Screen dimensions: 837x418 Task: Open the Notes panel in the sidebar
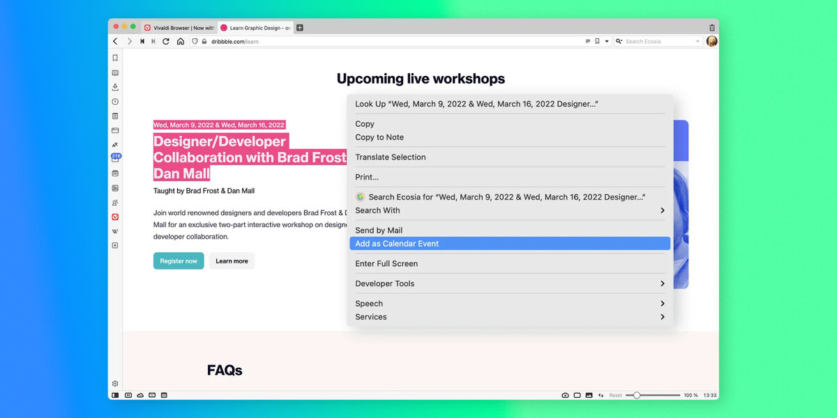click(115, 116)
